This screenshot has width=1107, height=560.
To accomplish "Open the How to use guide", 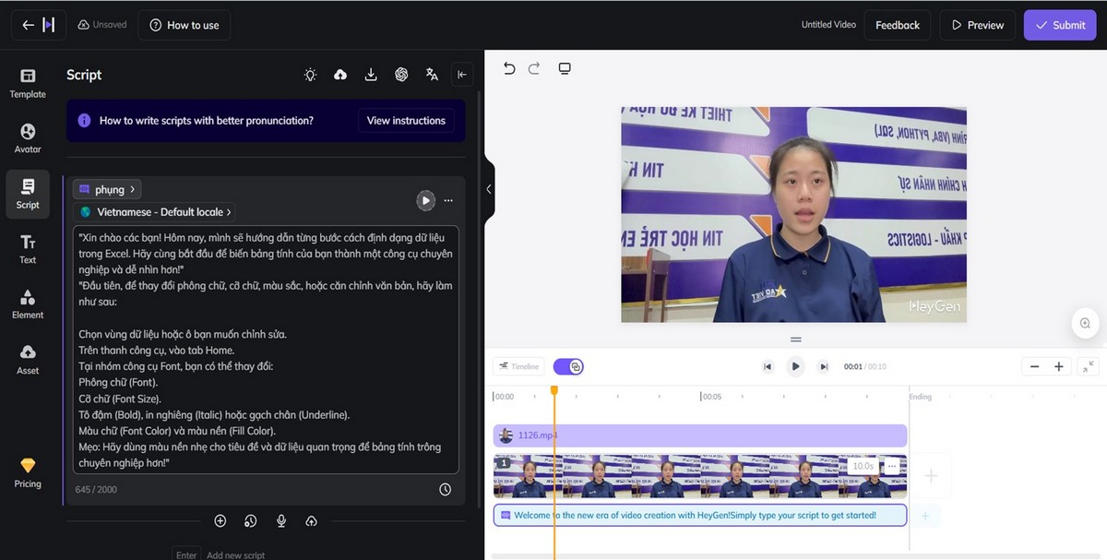I will pos(184,25).
